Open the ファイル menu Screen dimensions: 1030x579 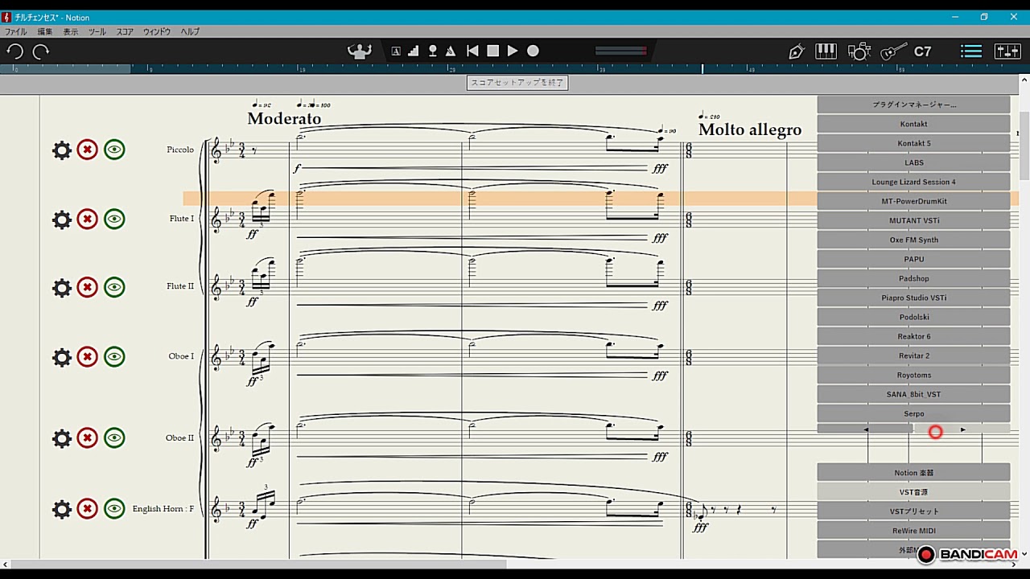pos(15,31)
